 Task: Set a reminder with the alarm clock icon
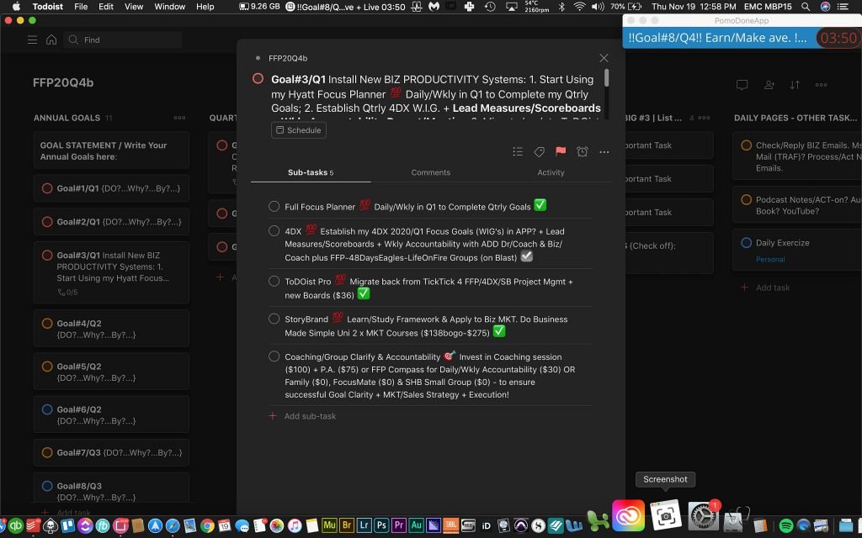point(582,151)
